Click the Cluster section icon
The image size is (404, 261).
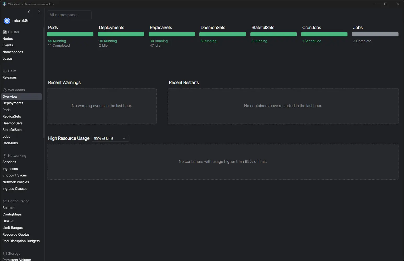pyautogui.click(x=5, y=32)
